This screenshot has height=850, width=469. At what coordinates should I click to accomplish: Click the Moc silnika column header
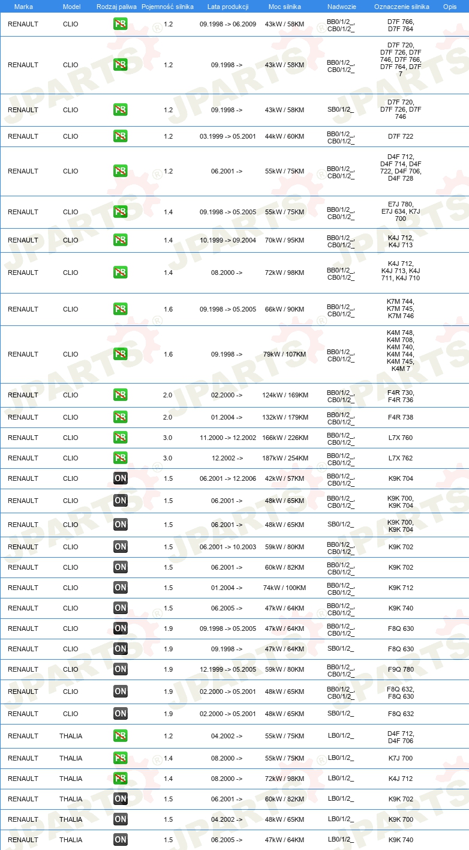(285, 6)
